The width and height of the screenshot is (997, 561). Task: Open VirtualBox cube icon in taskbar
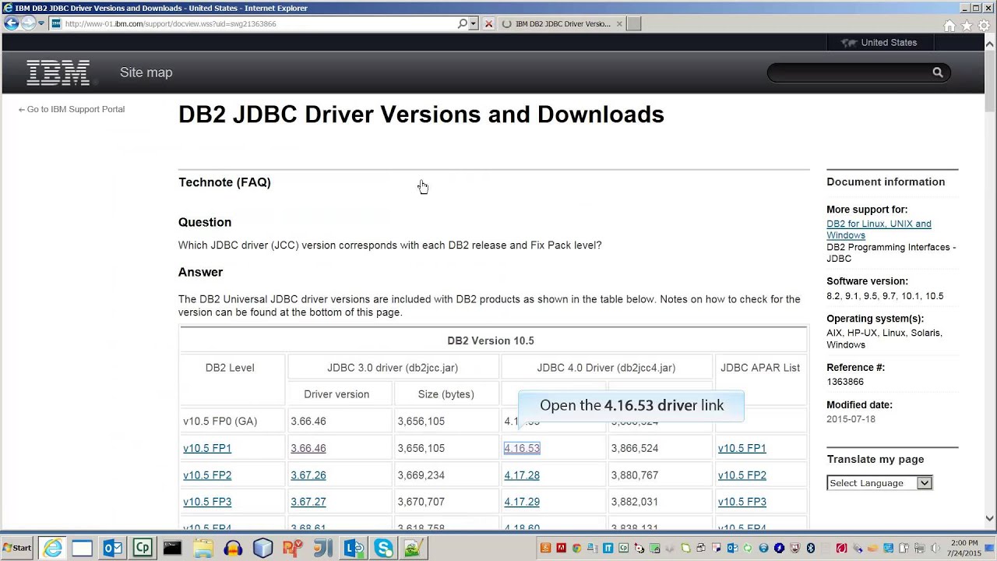263,549
